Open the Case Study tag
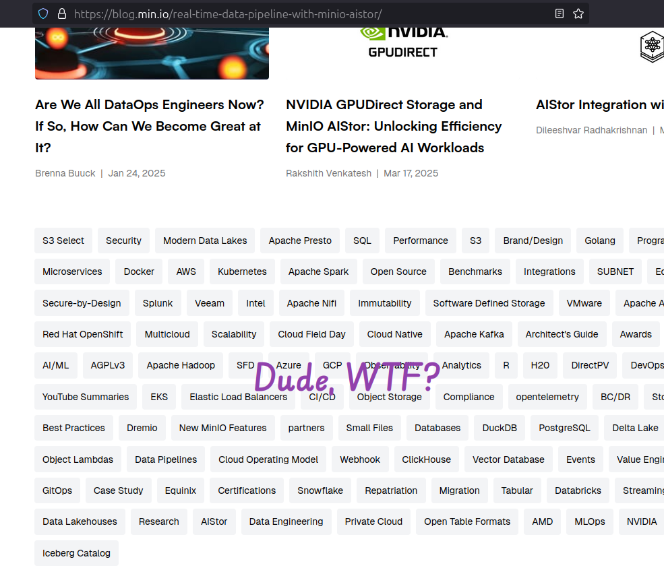664x576 pixels. [118, 490]
